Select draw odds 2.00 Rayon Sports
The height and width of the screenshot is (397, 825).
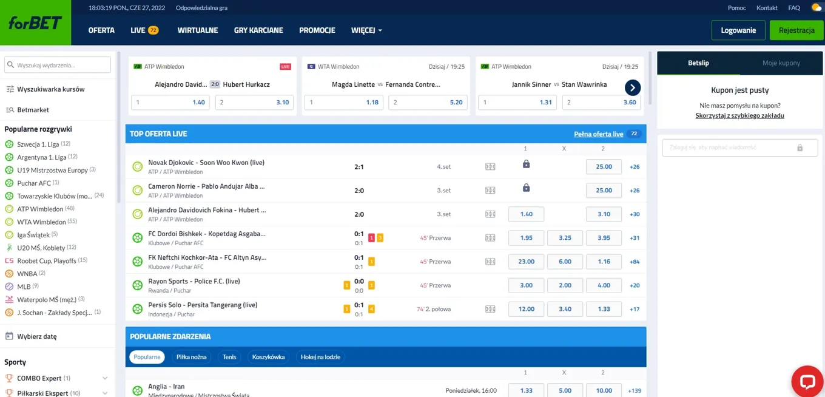click(x=565, y=285)
